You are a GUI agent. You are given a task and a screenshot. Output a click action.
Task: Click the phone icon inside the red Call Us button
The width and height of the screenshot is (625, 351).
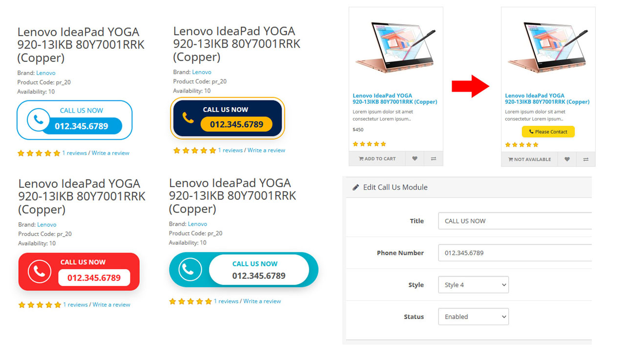point(39,271)
